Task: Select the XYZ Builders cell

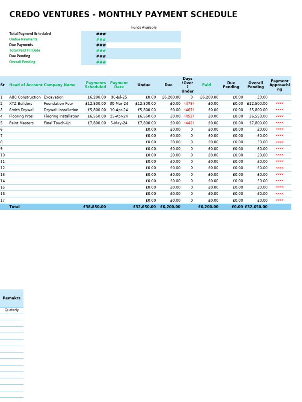Action: click(x=21, y=104)
